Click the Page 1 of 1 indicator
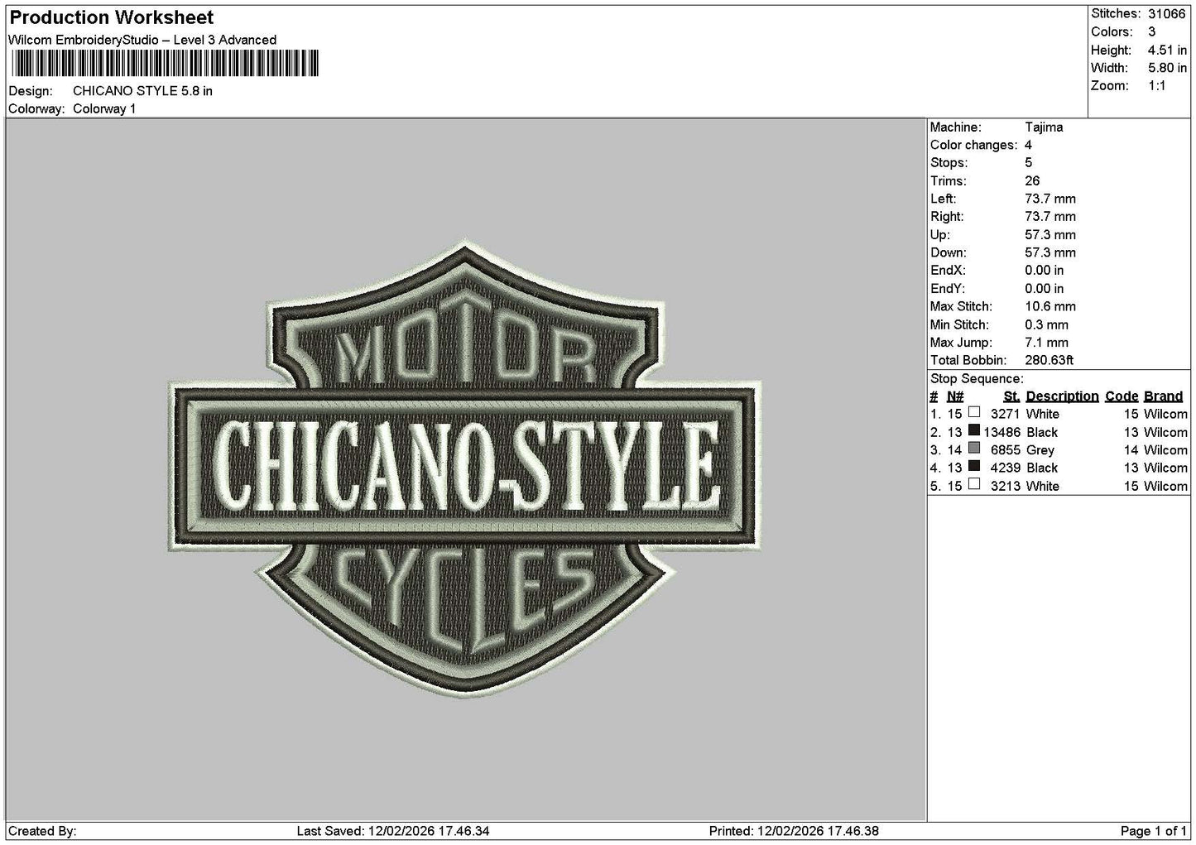The width and height of the screenshot is (1196, 845). 1154,831
